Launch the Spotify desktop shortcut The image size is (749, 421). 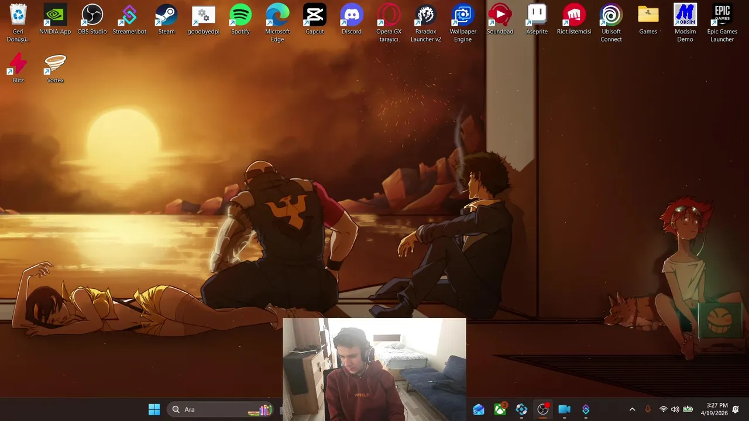(x=240, y=19)
